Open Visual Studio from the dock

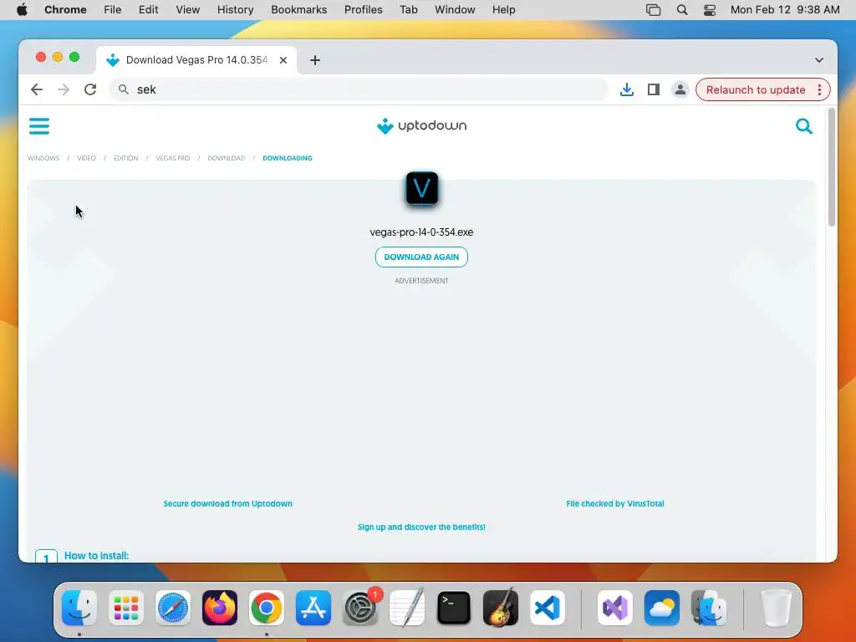615,608
